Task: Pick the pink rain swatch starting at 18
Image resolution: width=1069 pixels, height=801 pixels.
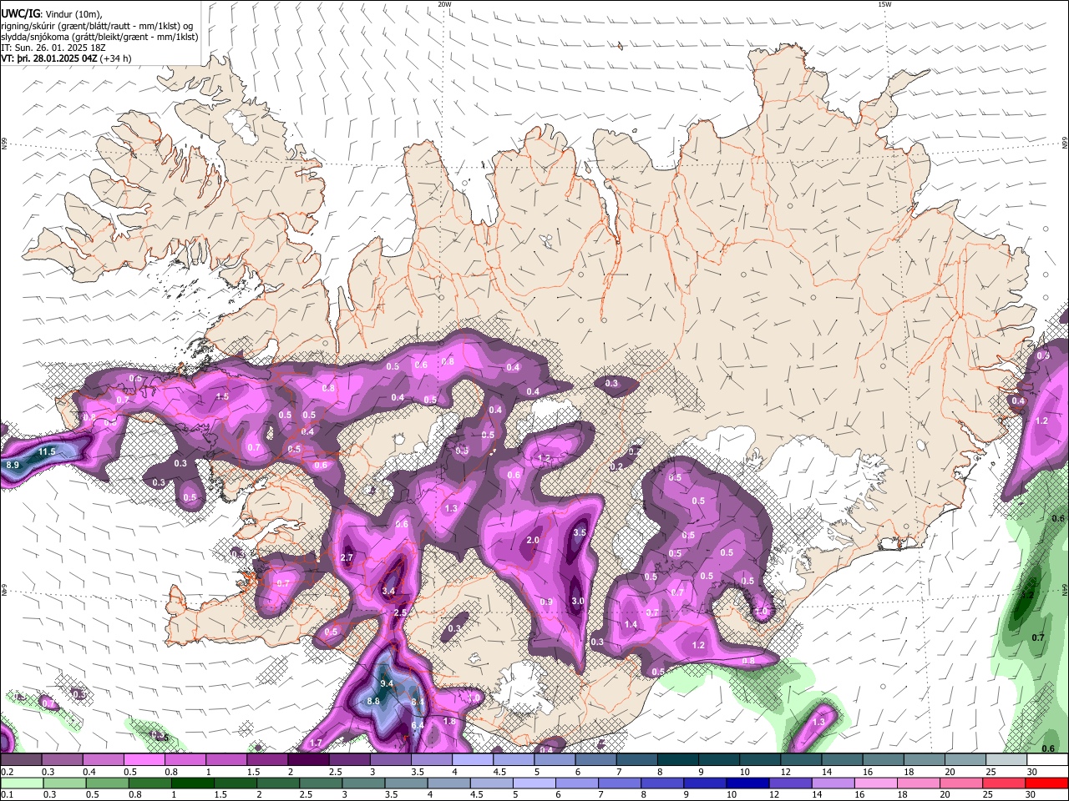Action: 919,783
